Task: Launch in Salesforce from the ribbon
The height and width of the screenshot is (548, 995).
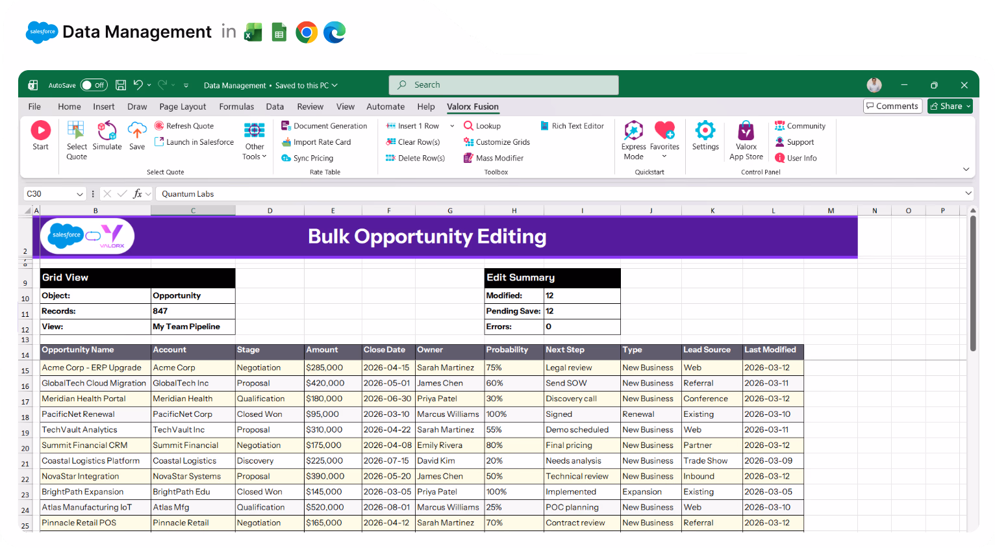Action: point(194,142)
